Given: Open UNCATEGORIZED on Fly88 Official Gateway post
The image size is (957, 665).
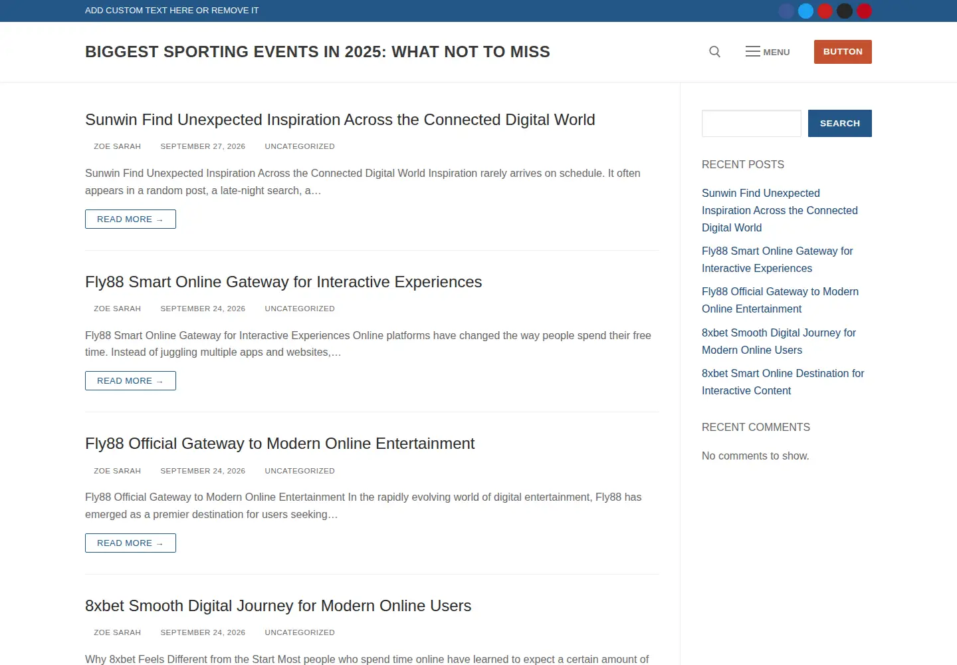Looking at the screenshot, I should click(300, 471).
